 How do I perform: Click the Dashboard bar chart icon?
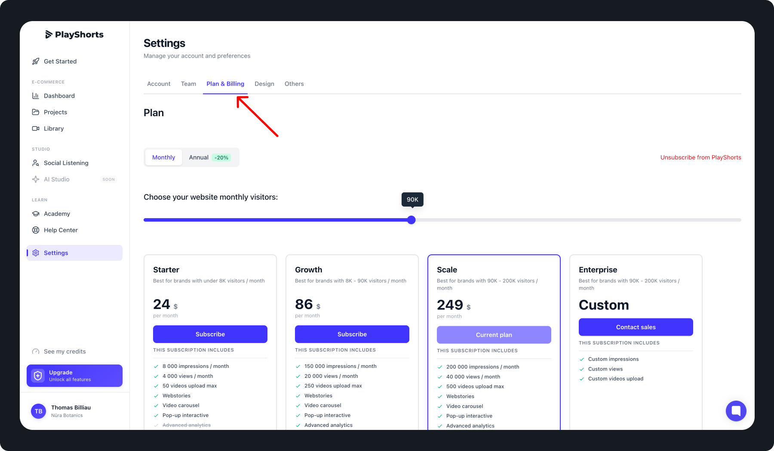[36, 96]
